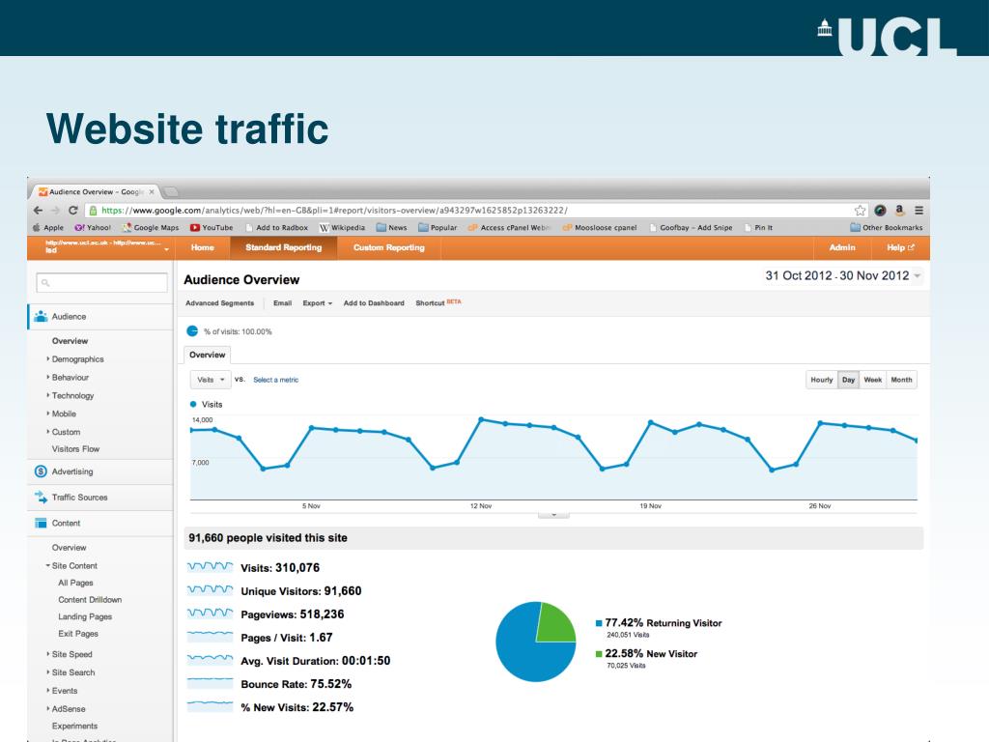Image resolution: width=989 pixels, height=742 pixels.
Task: Click the browser address bar URL
Action: click(x=334, y=210)
